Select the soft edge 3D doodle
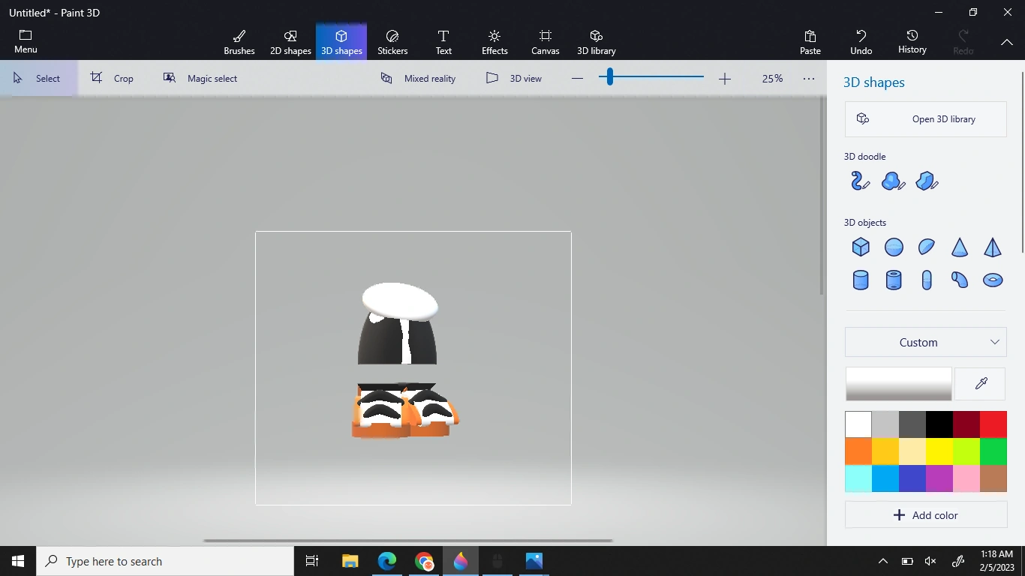This screenshot has height=576, width=1025. [x=893, y=181]
